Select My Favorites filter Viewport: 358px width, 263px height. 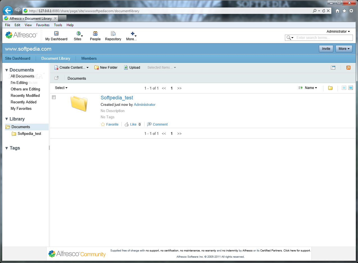click(x=21, y=108)
